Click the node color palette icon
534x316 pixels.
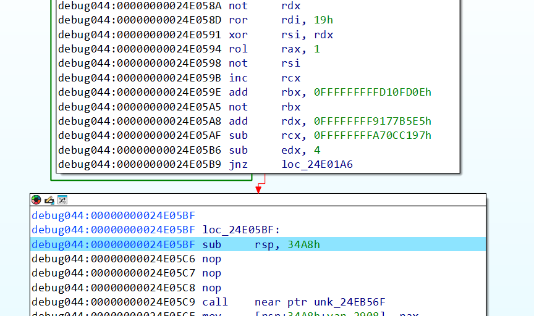(x=36, y=200)
